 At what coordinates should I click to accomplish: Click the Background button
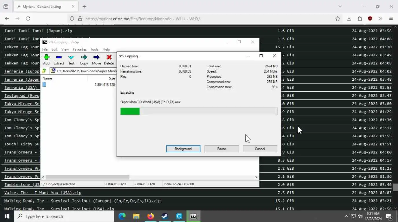(183, 149)
